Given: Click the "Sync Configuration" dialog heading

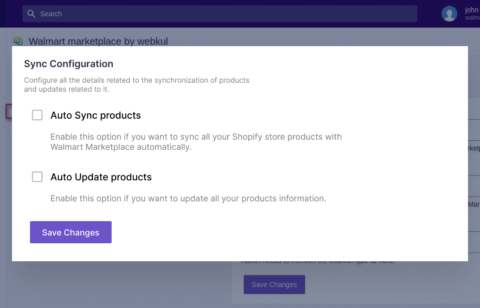Looking at the screenshot, I should click(x=68, y=64).
